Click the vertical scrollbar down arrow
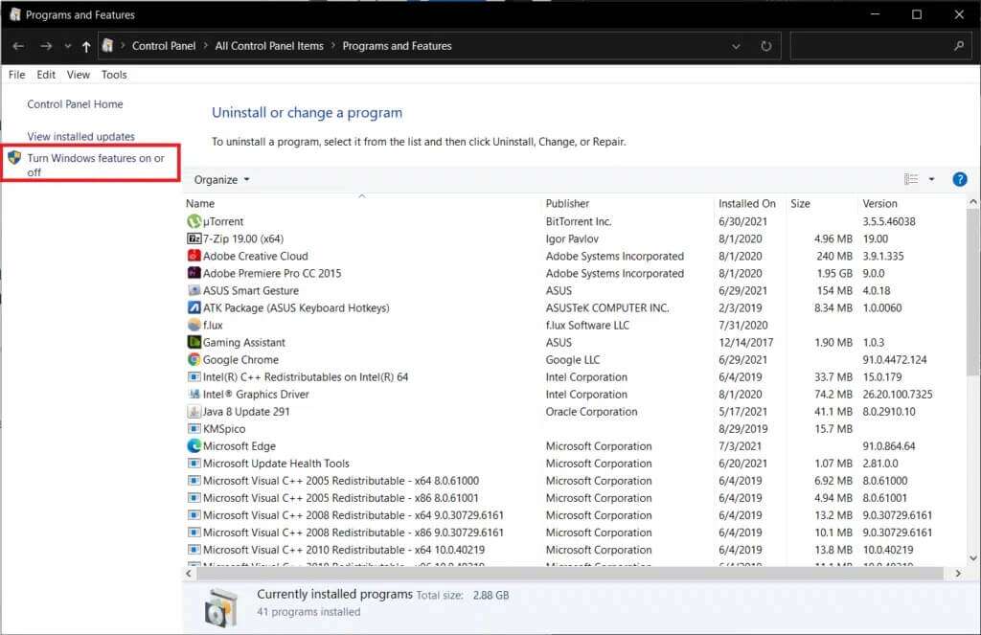The width and height of the screenshot is (981, 635). [x=973, y=558]
